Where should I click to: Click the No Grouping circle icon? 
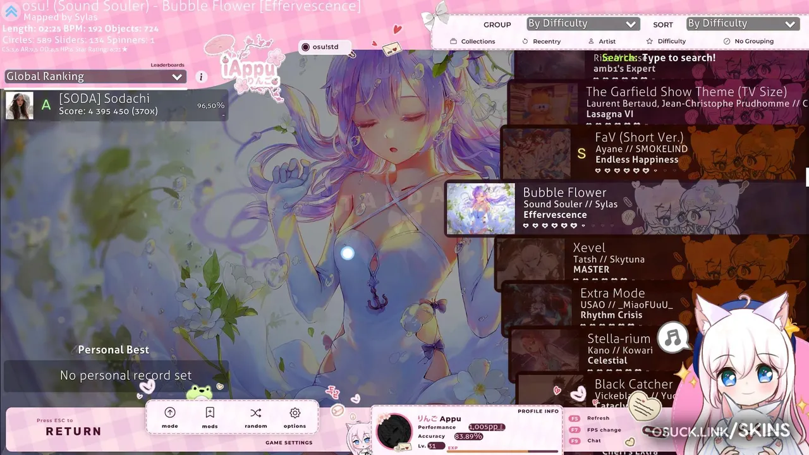727,41
